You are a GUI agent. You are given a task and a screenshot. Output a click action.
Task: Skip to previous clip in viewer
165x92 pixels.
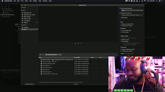pyautogui.click(x=75, y=43)
